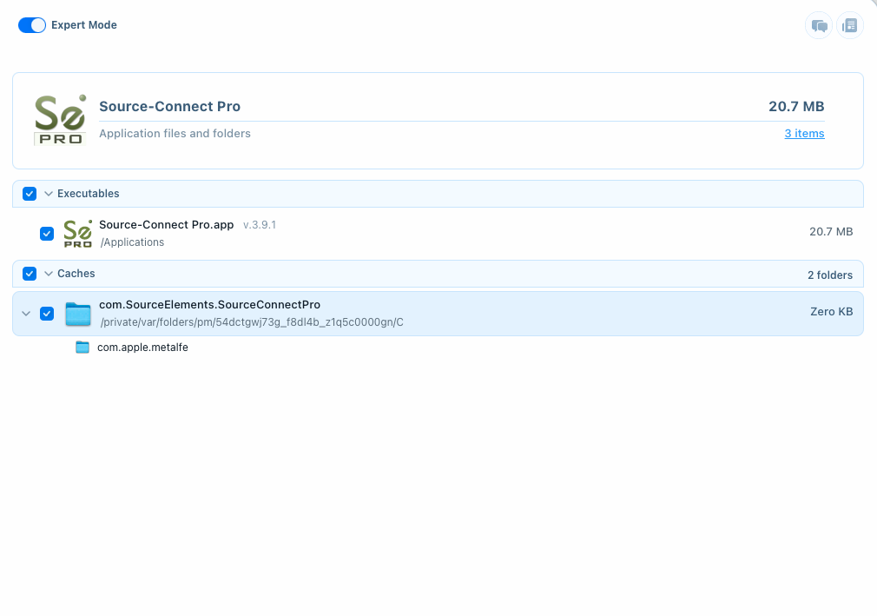
Task: Open the chat feedback icon top right
Action: coord(818,25)
